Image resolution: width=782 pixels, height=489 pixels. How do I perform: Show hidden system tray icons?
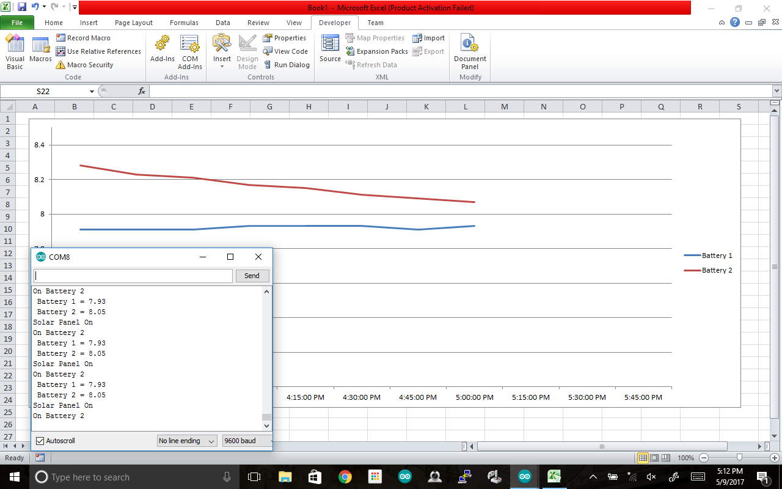coord(593,477)
